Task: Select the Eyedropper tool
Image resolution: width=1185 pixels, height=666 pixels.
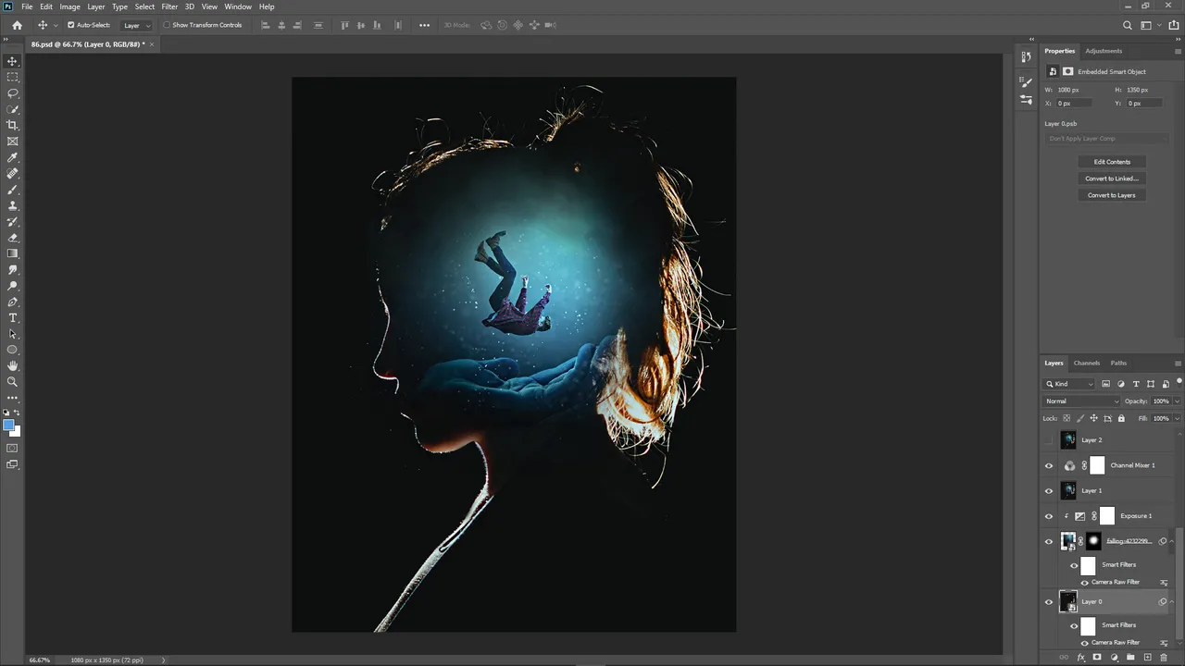Action: [x=12, y=157]
